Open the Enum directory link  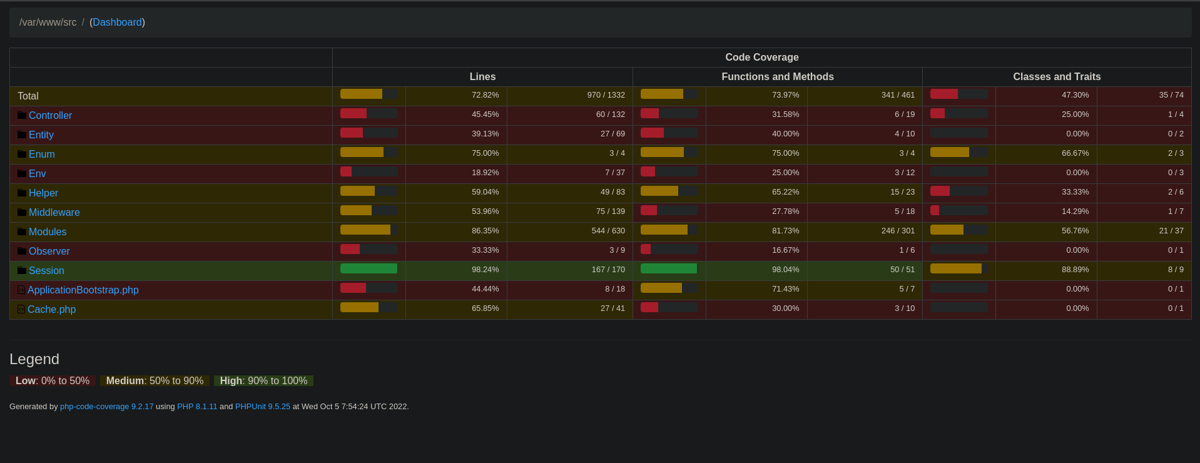tap(42, 154)
